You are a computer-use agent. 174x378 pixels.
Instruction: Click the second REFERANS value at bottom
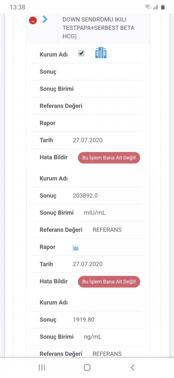click(107, 354)
